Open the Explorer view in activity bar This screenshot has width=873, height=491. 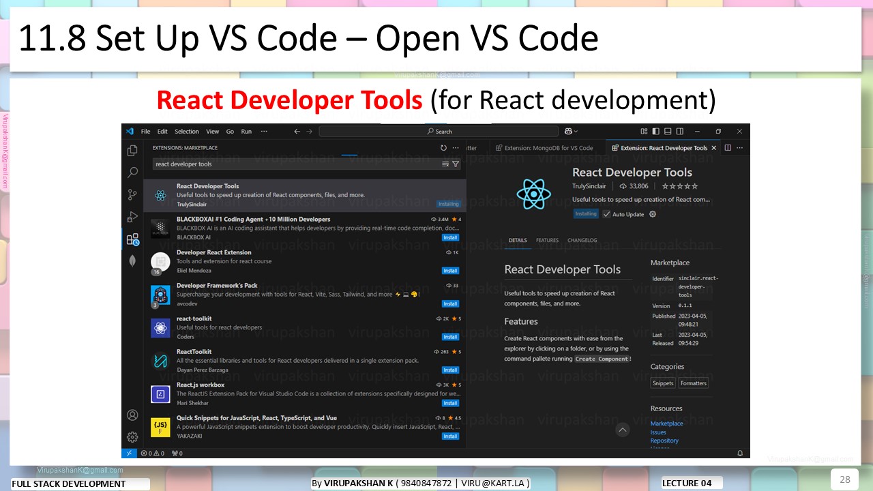[x=132, y=151]
